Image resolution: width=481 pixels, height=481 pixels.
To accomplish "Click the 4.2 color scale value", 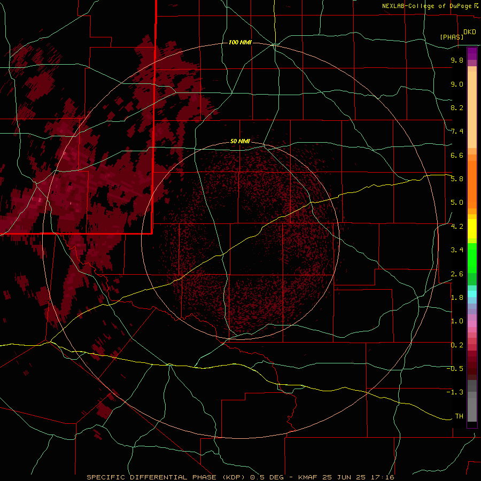I will pos(457,227).
